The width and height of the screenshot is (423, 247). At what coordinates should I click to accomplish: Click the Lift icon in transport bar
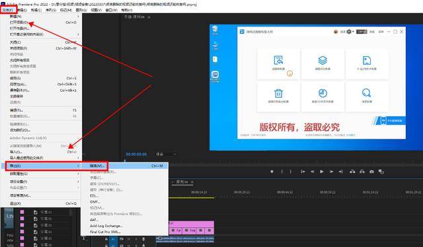pos(352,172)
